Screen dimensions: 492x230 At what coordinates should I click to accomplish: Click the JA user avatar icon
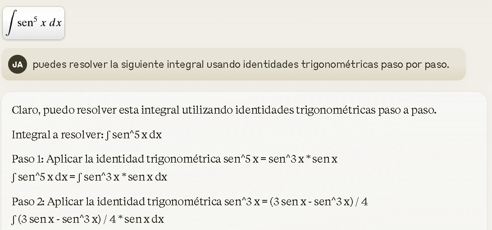tap(18, 64)
